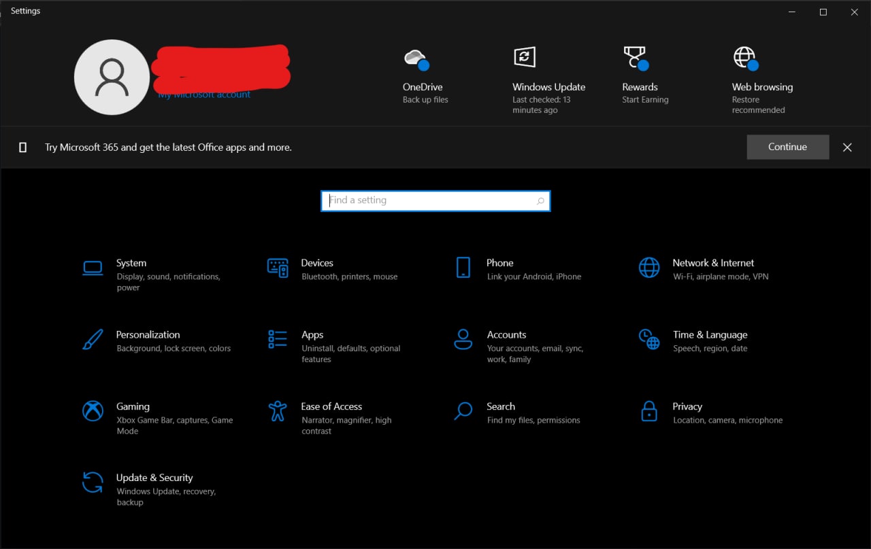The width and height of the screenshot is (871, 549).
Task: Click the Office icon in the Microsoft 365 banner
Action: point(22,147)
